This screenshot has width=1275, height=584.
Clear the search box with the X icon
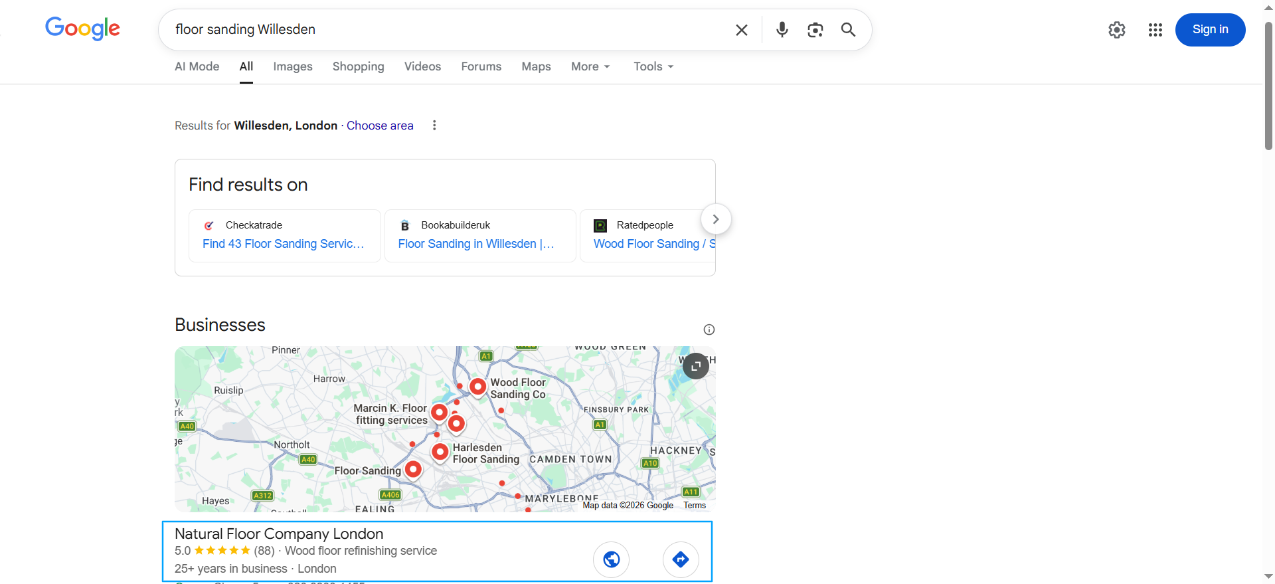742,30
